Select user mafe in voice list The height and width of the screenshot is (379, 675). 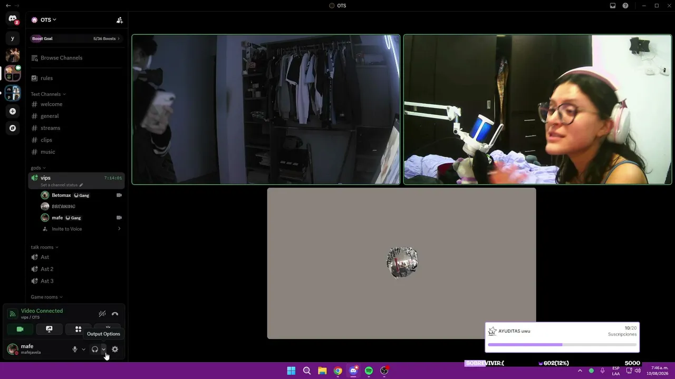(81, 218)
